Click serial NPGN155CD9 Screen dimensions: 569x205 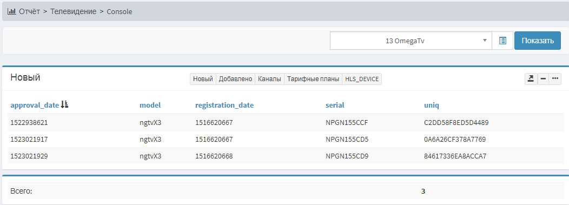pyautogui.click(x=347, y=156)
